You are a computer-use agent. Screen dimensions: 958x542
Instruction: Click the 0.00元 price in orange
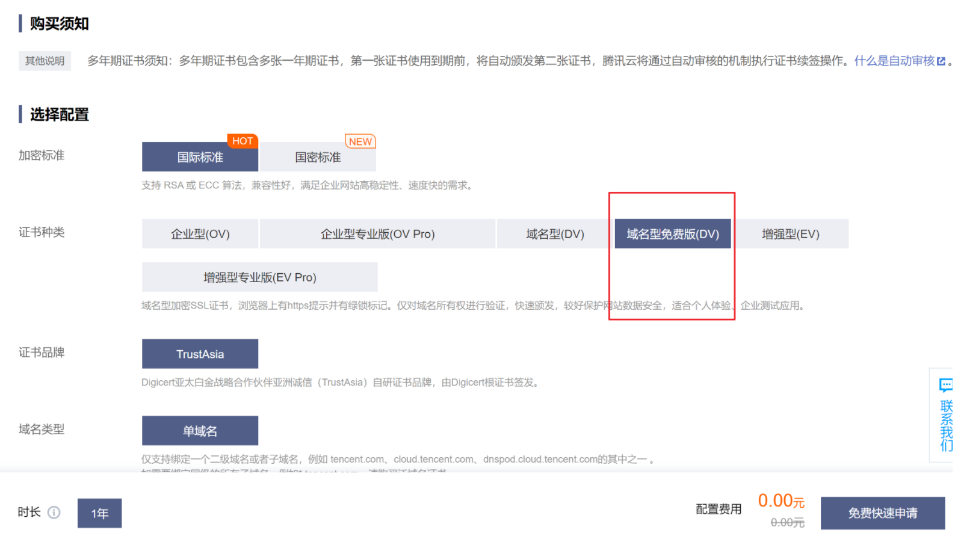coord(781,500)
